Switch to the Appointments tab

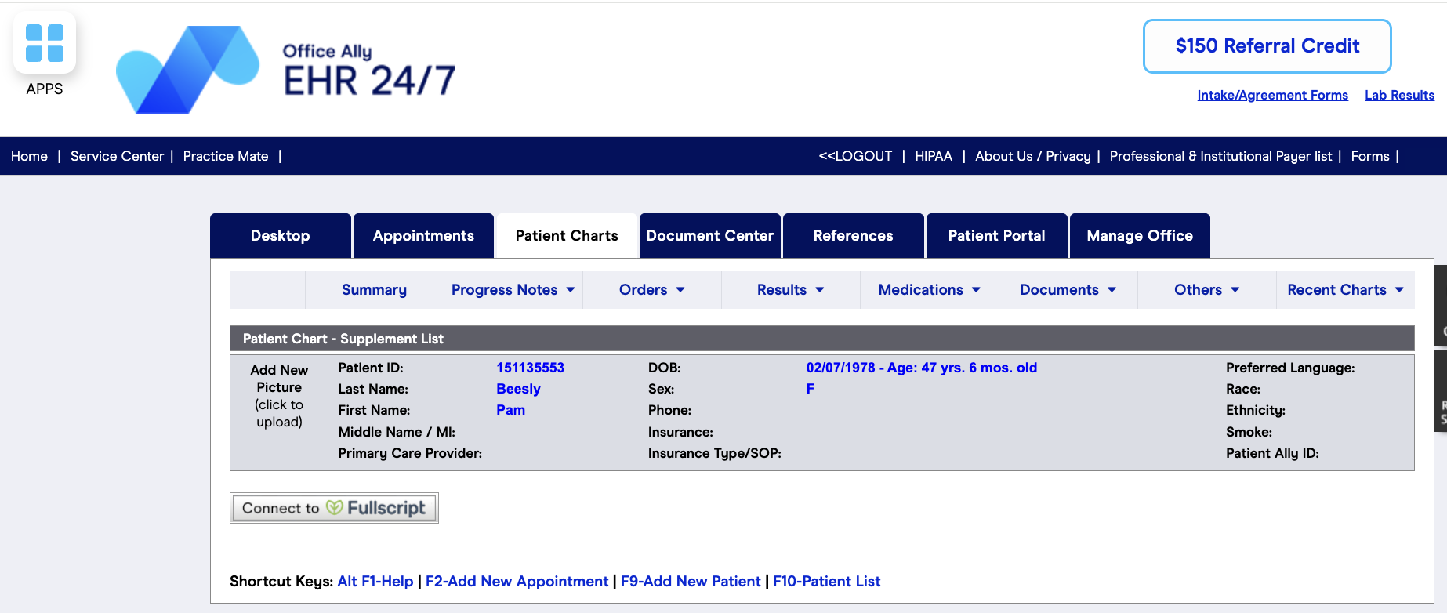[x=423, y=236]
